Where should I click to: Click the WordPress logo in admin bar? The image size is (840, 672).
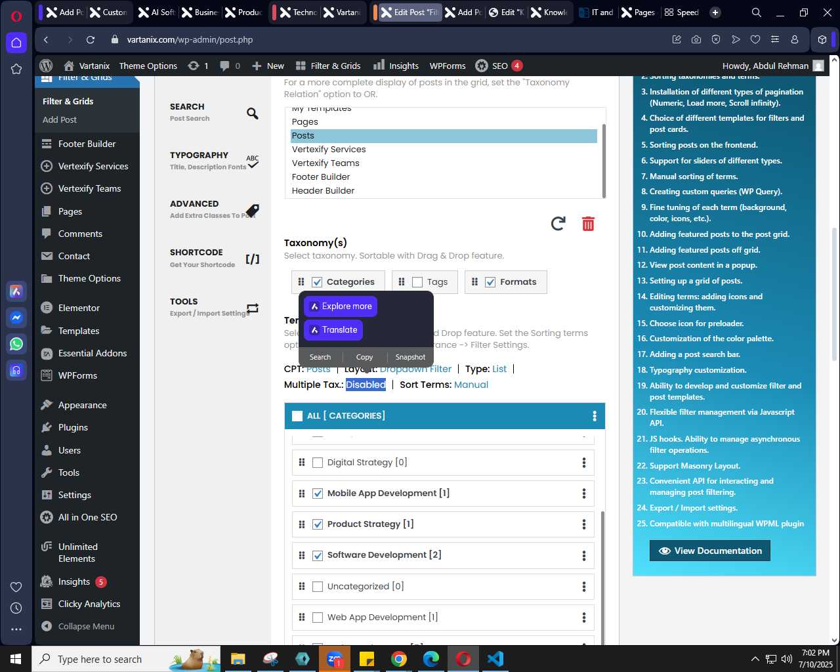46,66
